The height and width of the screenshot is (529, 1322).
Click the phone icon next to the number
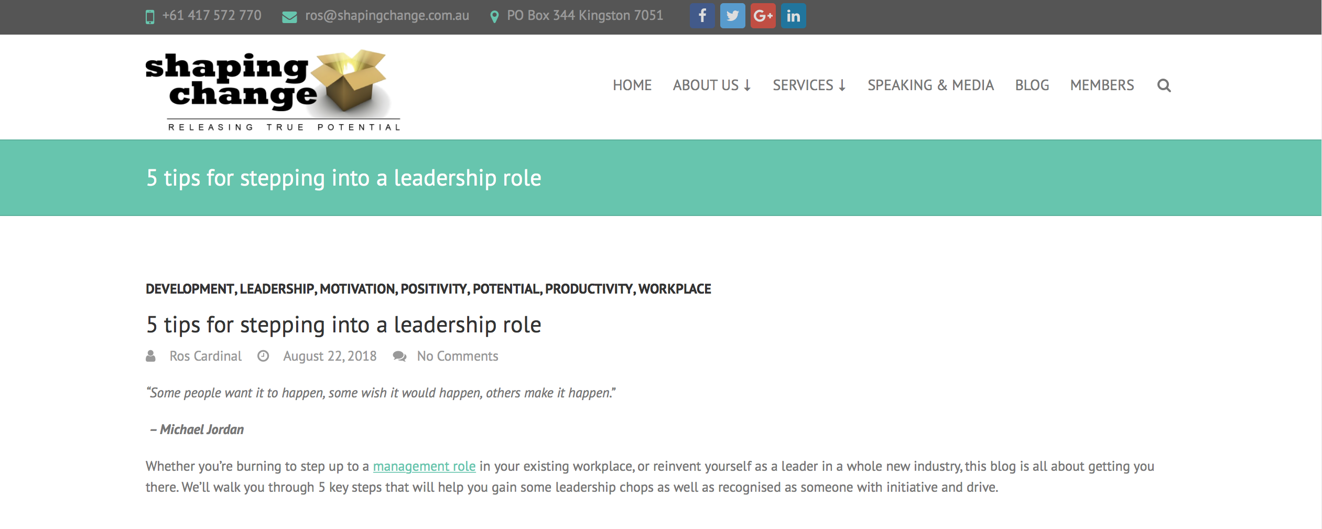(x=149, y=15)
